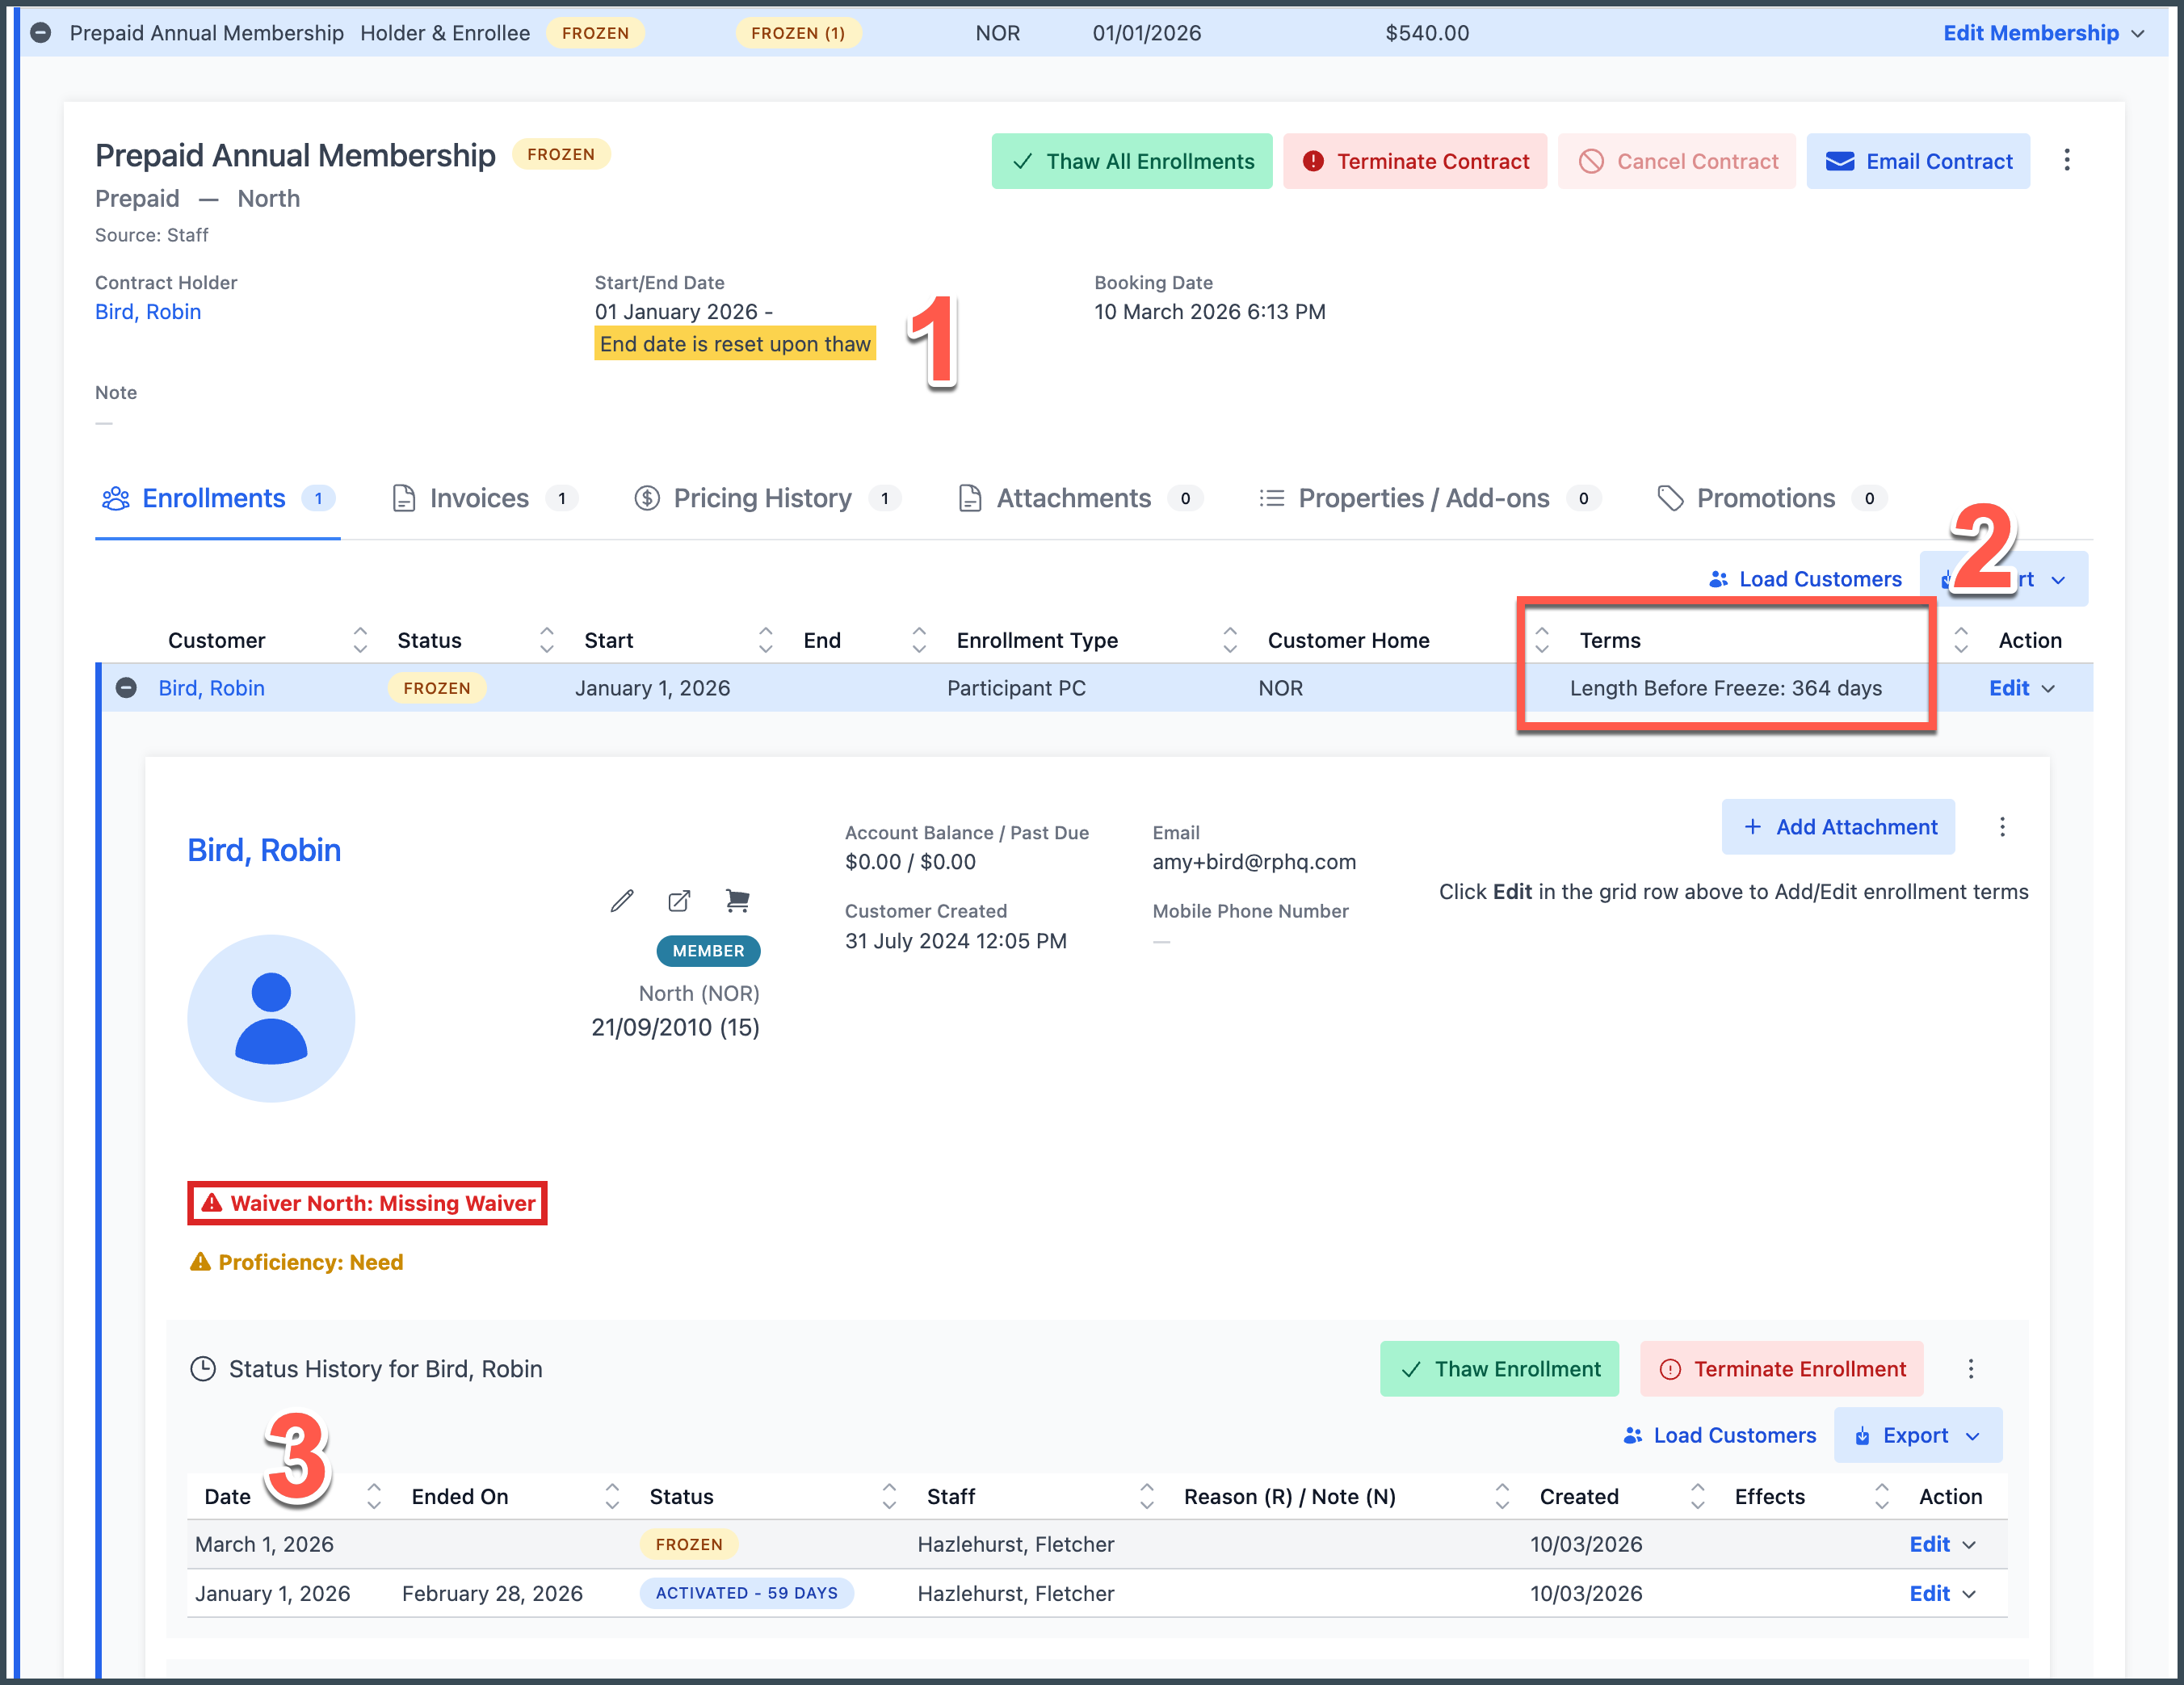Image resolution: width=2184 pixels, height=1685 pixels.
Task: Click the pencil edit customer icon
Action: (x=621, y=901)
